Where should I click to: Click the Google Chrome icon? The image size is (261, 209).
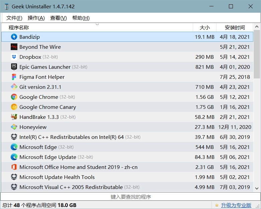coord(14,97)
